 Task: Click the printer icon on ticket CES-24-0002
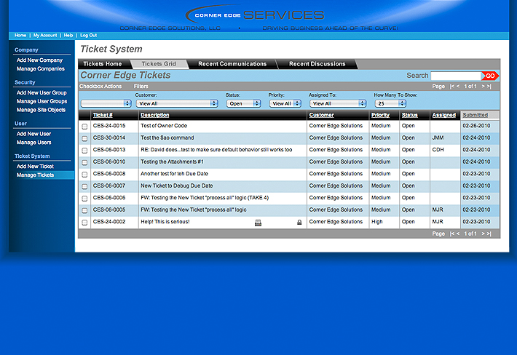point(258,223)
